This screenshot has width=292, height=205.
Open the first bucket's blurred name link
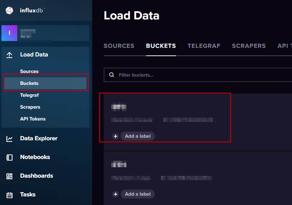click(x=119, y=107)
